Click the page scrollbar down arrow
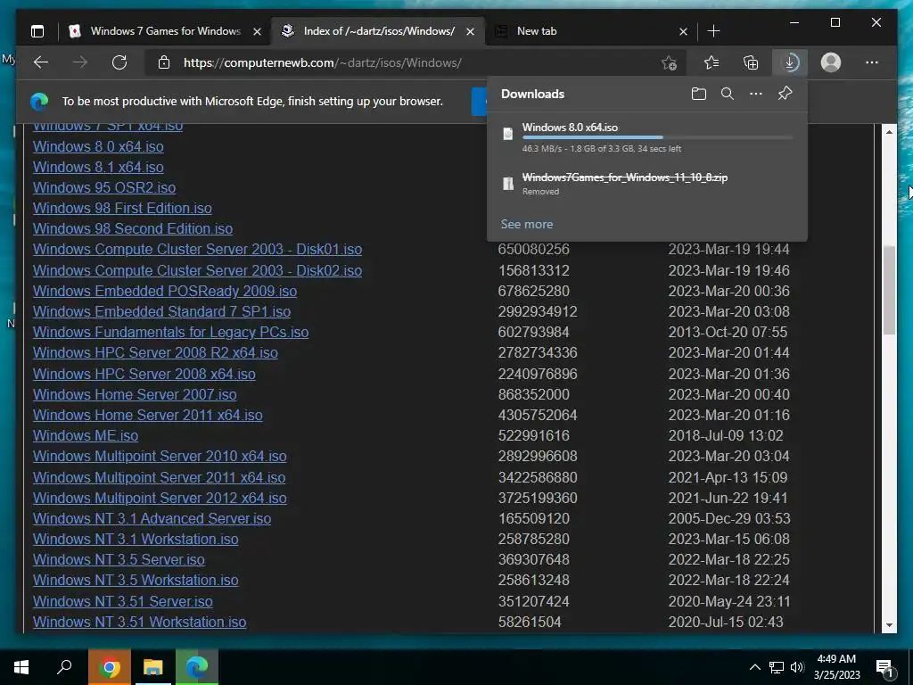The height and width of the screenshot is (685, 913). [x=889, y=625]
